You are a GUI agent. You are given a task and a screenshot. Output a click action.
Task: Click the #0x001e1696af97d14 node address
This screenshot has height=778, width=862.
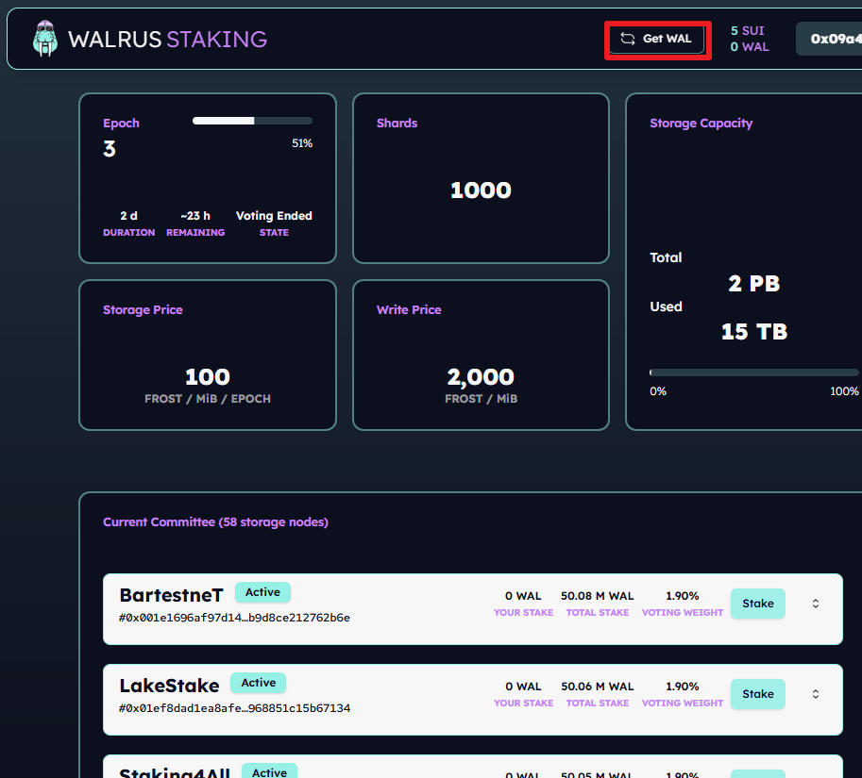point(235,618)
